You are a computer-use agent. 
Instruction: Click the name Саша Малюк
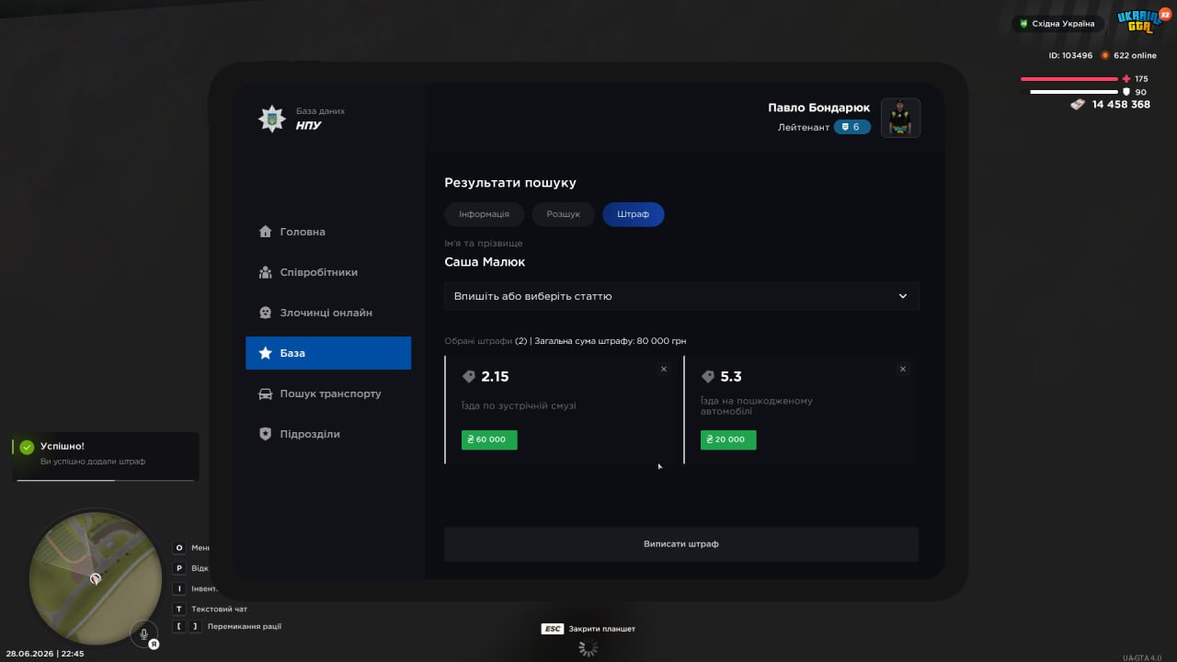click(485, 262)
